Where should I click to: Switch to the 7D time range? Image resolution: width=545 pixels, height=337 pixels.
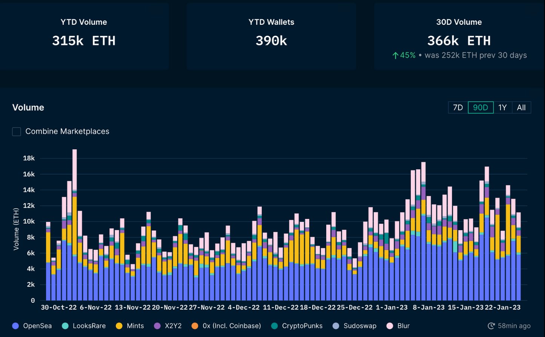point(457,108)
